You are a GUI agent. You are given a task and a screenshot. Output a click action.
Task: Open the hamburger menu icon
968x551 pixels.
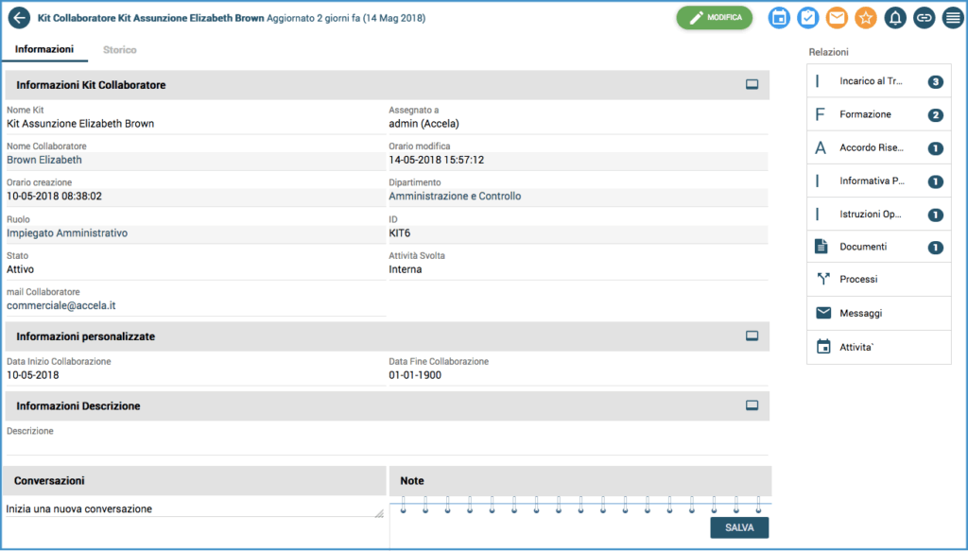(952, 18)
